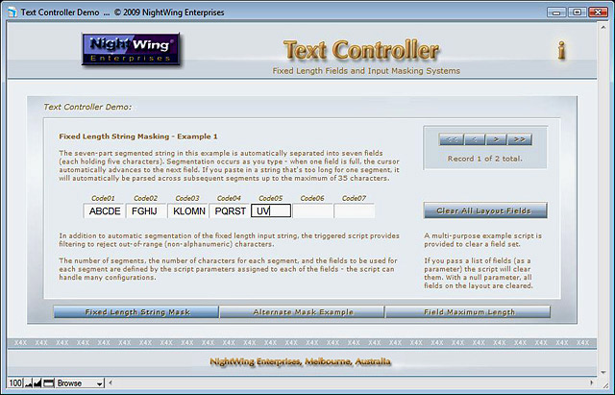The width and height of the screenshot is (615, 395).
Task: Click vertical scrollbar up arrow
Action: pyautogui.click(x=603, y=28)
